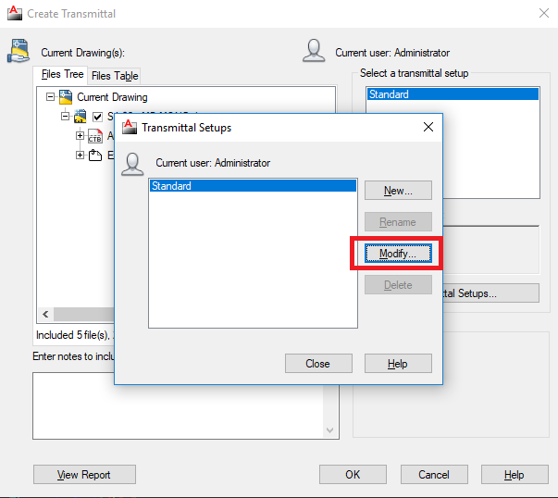Click the AutoCAD icon in Transmittal Setups title bar
The height and width of the screenshot is (498, 558).
tap(130, 128)
